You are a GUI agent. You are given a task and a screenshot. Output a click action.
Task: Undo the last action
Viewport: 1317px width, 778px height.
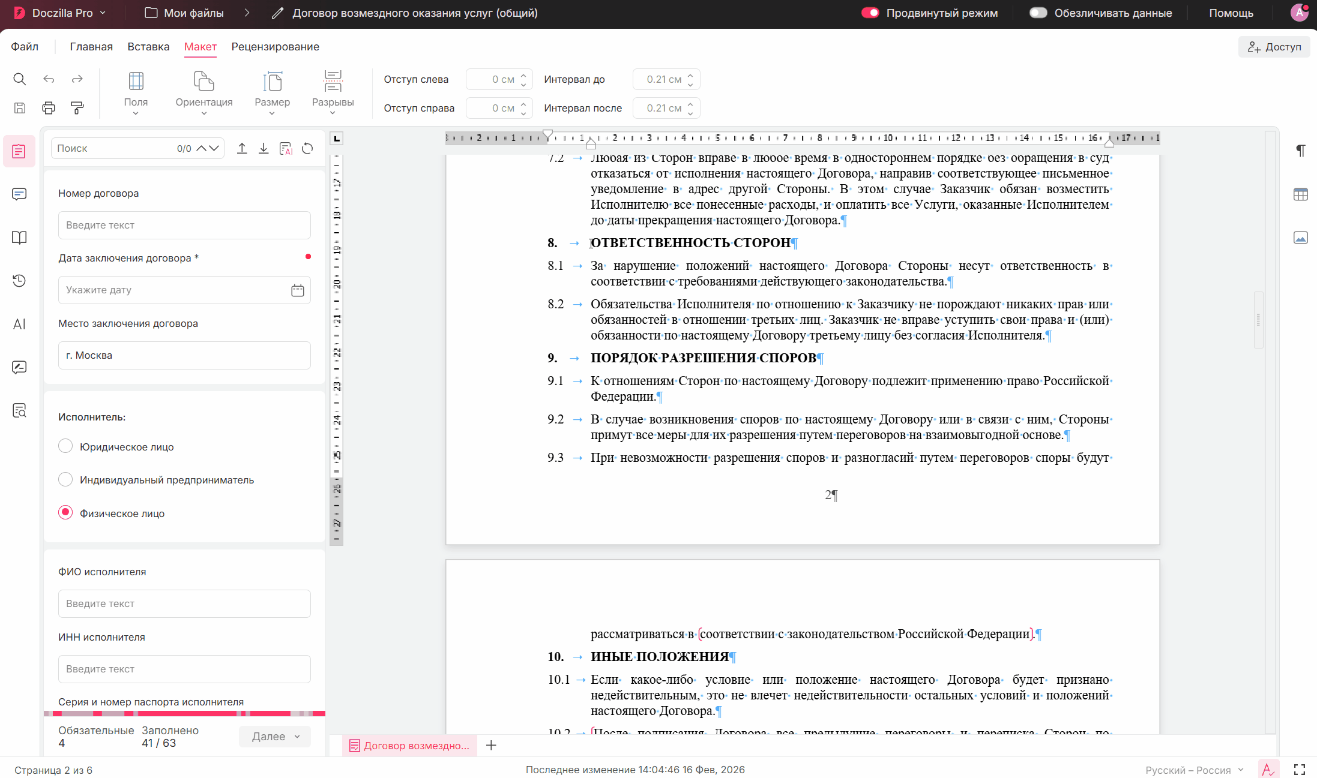pos(49,79)
